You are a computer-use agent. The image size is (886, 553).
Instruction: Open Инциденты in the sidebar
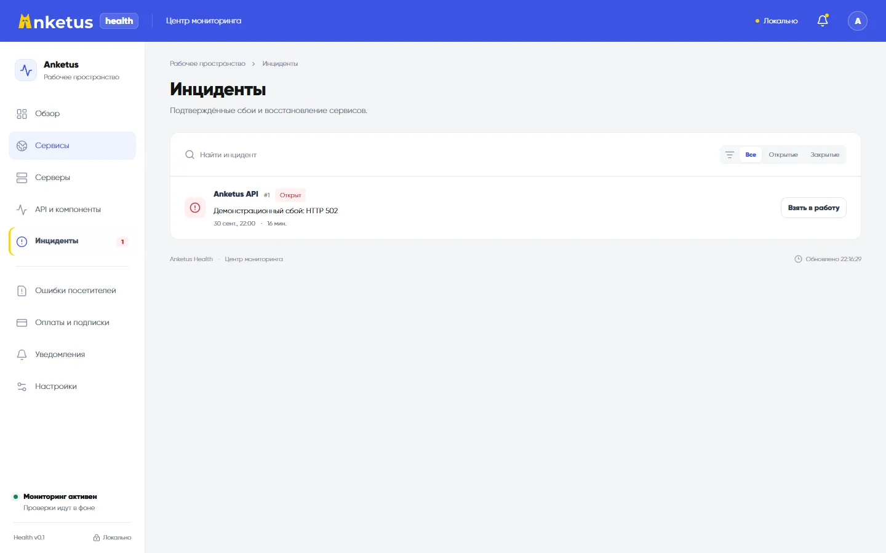pos(72,241)
